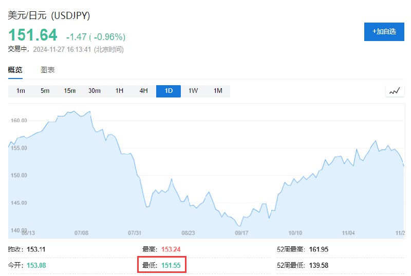Pick the 1M timeframe
This screenshot has width=411, height=276.
click(x=218, y=91)
